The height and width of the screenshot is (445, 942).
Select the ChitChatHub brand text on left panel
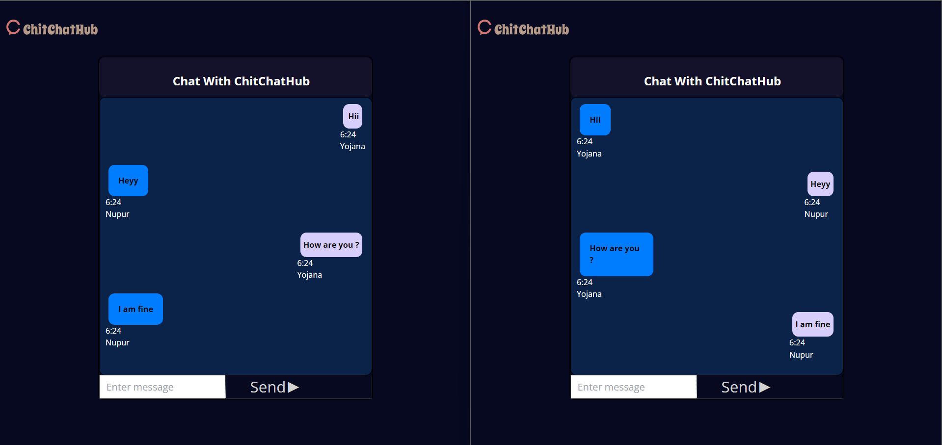[x=60, y=29]
